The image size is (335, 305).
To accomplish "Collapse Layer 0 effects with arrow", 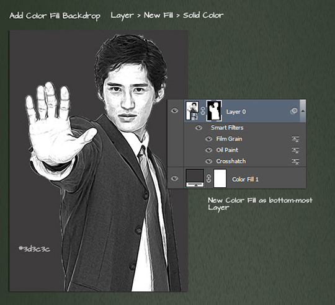I will 303,111.
